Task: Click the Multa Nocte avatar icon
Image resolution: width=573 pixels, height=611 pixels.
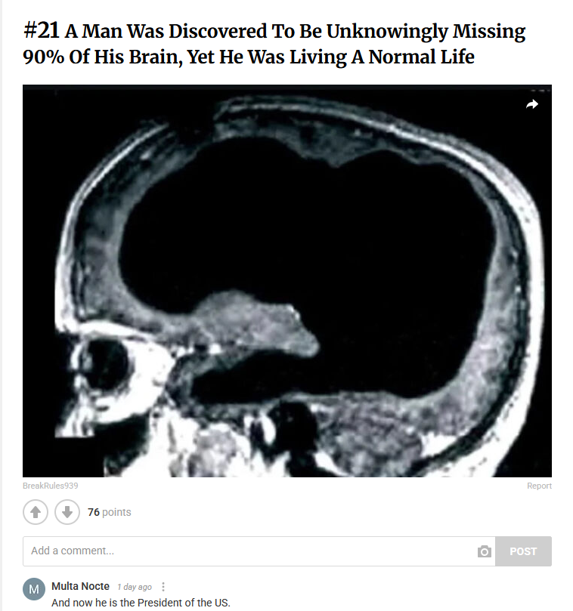Action: pos(34,589)
